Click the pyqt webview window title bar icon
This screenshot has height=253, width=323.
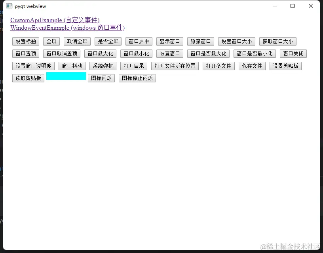[8, 6]
